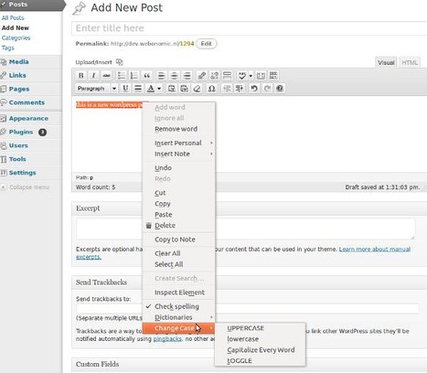Open All Posts in sidebar
The image size is (427, 373).
pos(13,17)
